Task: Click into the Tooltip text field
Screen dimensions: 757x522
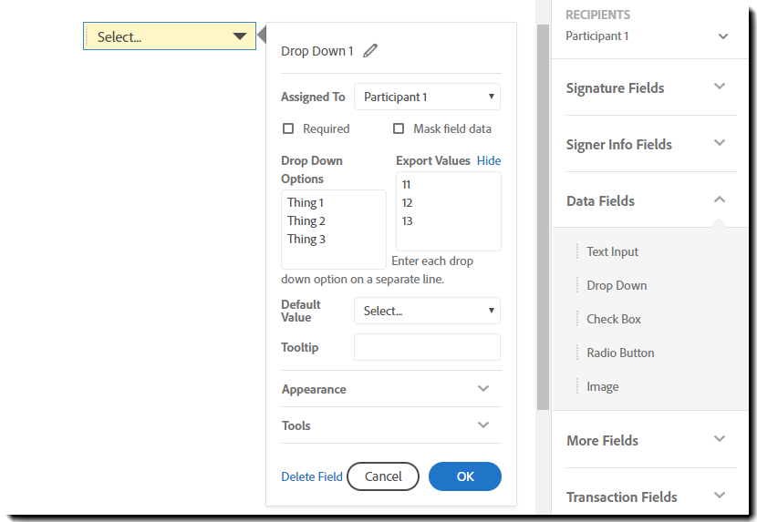Action: 427,347
